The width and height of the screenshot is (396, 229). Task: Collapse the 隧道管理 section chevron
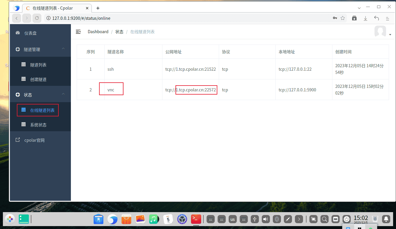pos(63,49)
